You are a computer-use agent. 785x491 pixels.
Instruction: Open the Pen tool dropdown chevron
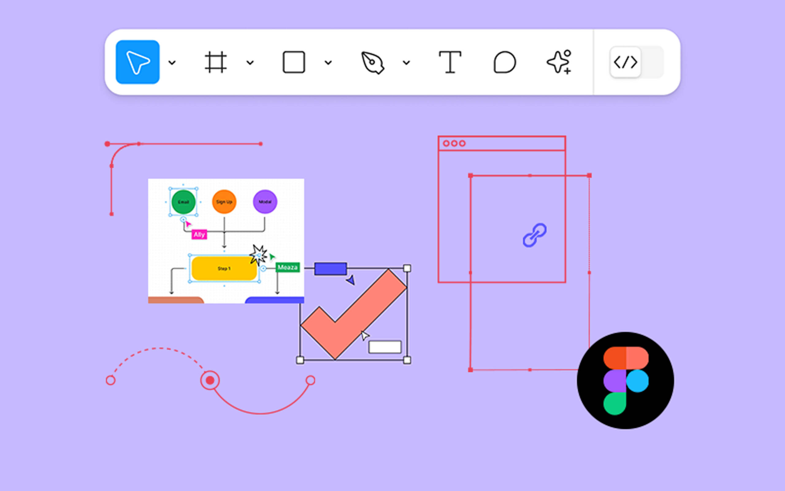tap(406, 62)
